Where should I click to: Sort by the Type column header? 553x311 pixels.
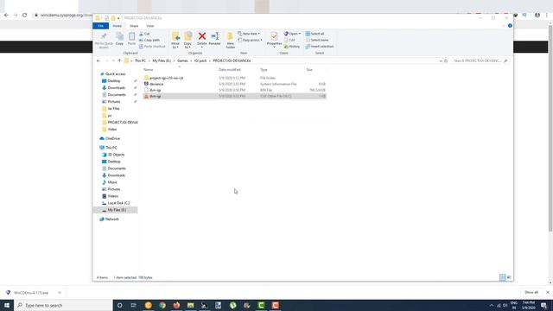(x=264, y=70)
